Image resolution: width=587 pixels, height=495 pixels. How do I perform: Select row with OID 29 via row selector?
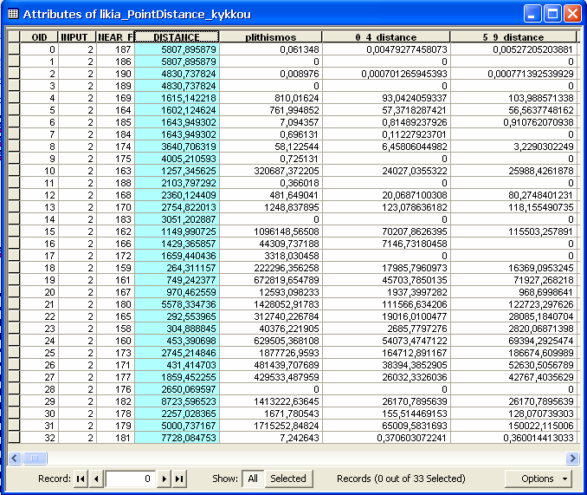coord(14,401)
